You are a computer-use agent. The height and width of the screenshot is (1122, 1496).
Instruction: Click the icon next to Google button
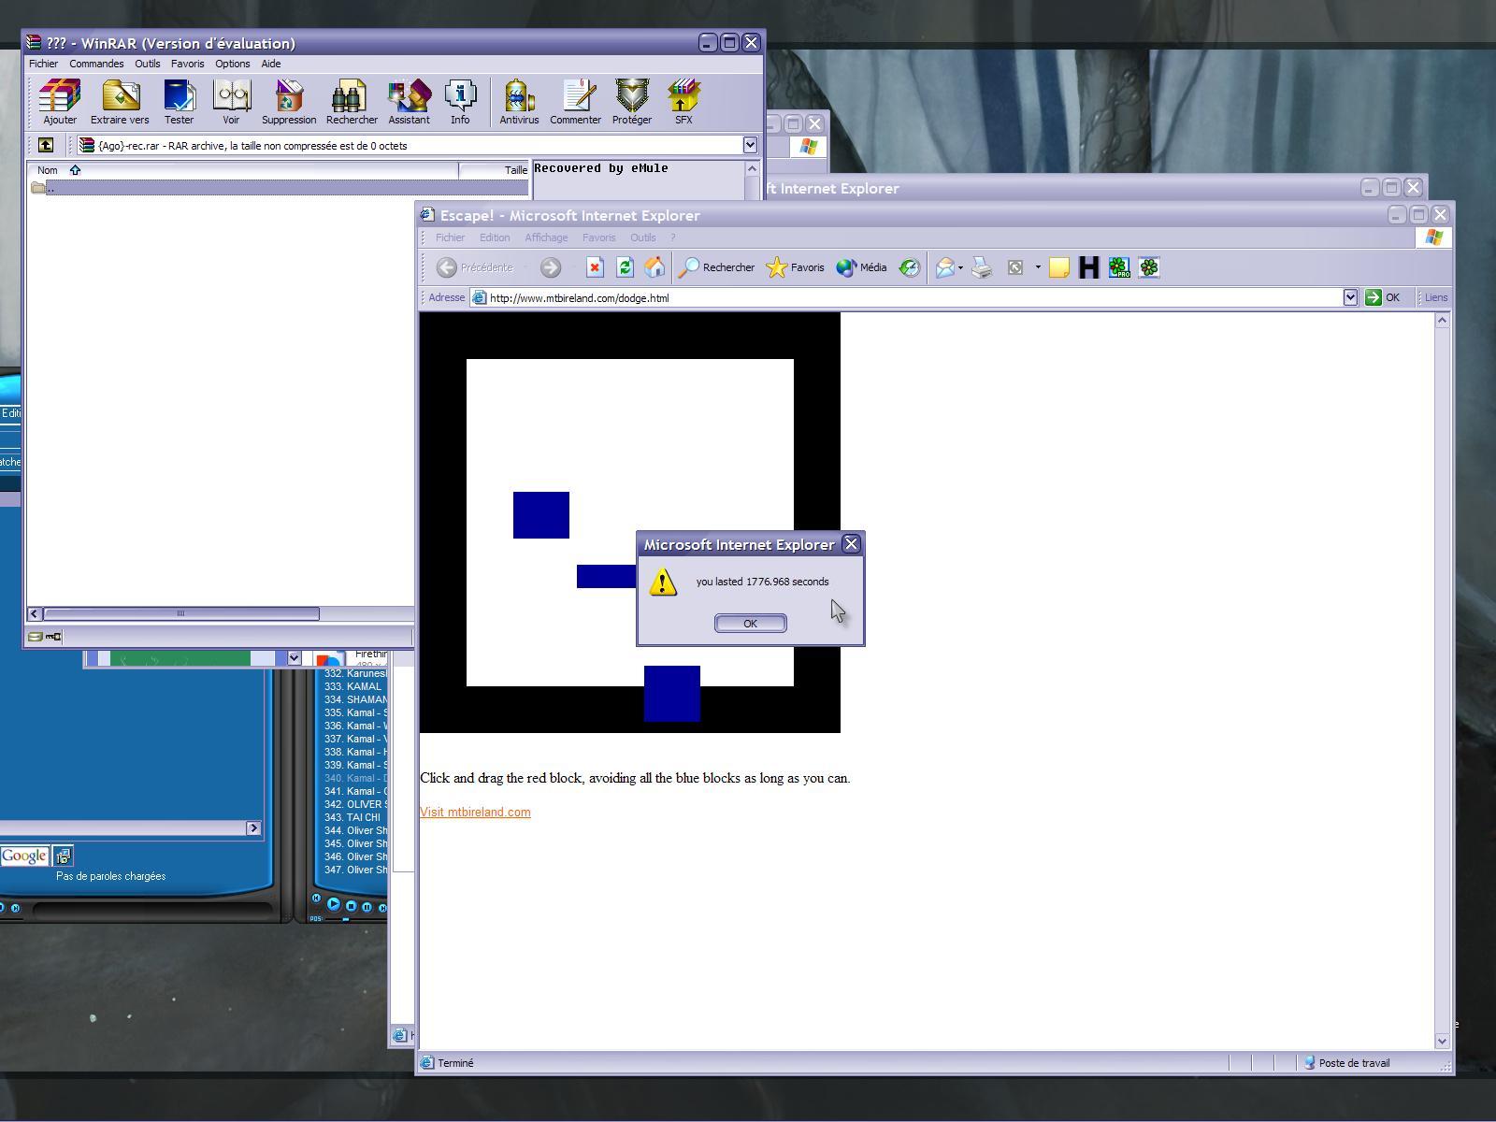63,856
